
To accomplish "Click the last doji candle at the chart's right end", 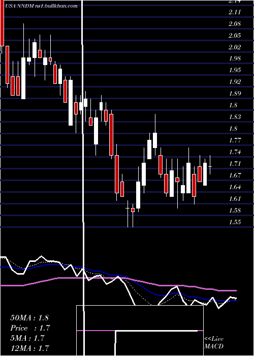I will pos(210,166).
